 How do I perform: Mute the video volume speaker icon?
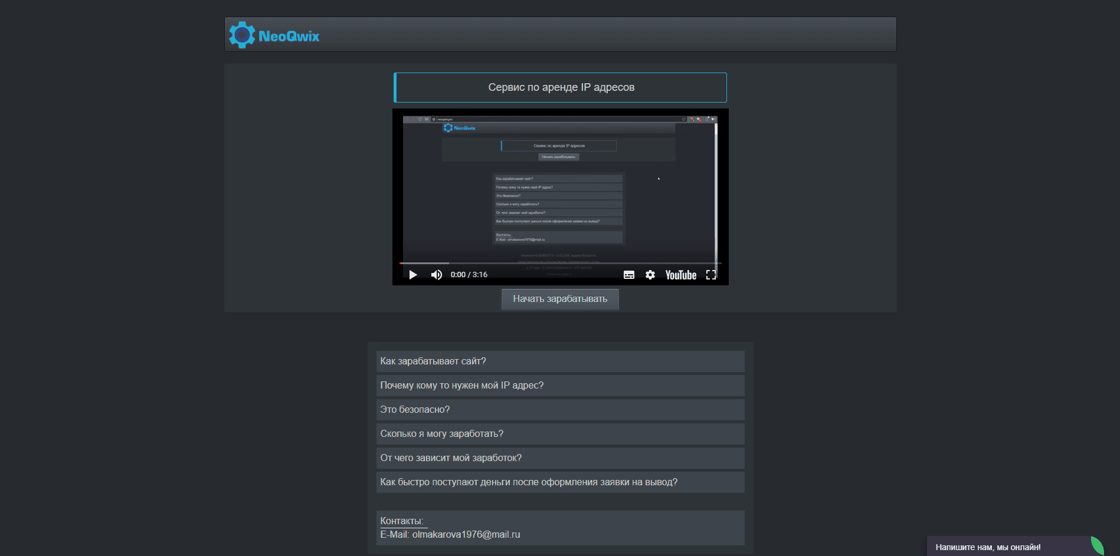click(x=436, y=275)
